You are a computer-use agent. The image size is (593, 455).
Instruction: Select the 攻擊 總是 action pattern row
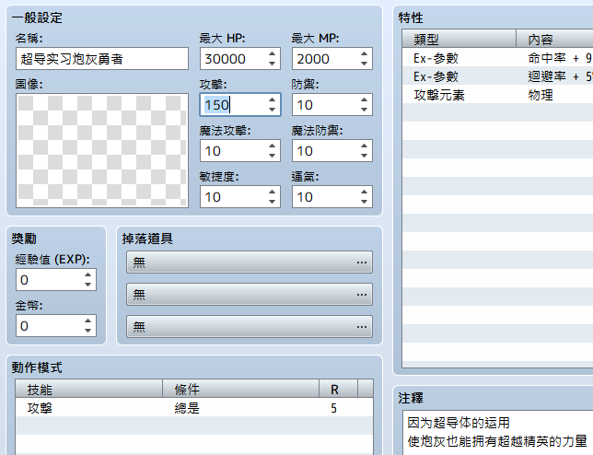tap(194, 408)
